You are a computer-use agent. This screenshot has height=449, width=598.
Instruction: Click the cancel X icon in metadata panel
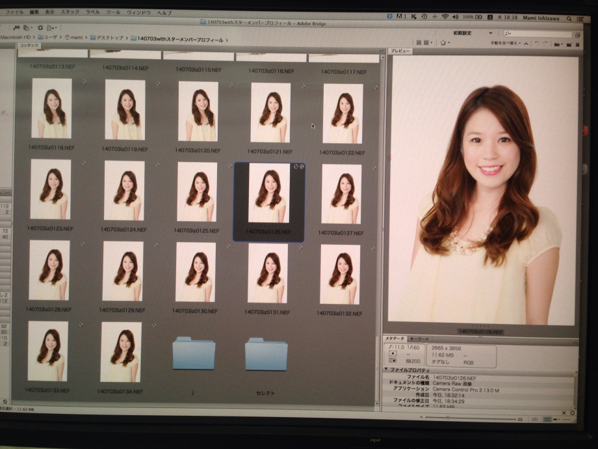tap(564, 413)
